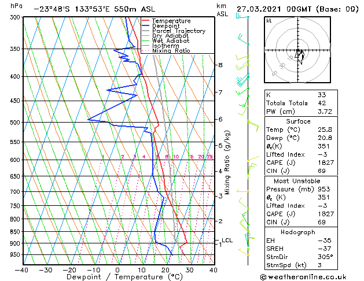This screenshot has height=281, width=364.
Task: Click the 20 temperature axis label
Action: coord(166,270)
